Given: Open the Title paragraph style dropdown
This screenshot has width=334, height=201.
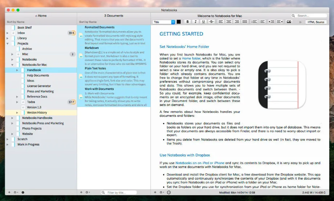Looking at the screenshot, I should click(x=164, y=22).
